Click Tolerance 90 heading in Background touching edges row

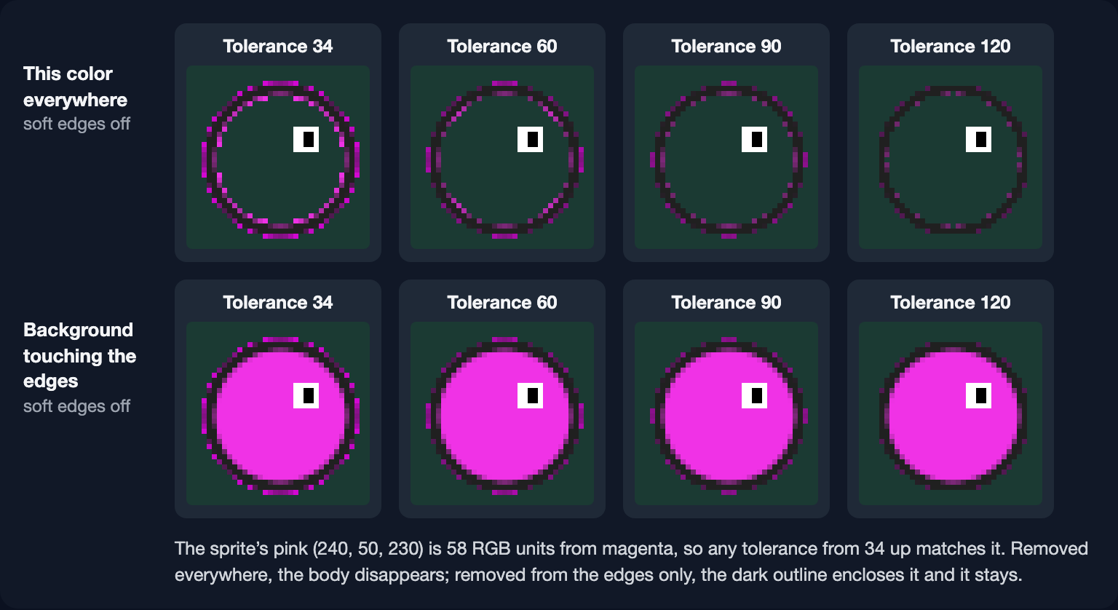(x=726, y=303)
